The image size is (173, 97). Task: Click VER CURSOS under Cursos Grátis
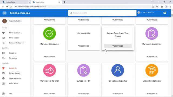pyautogui.click(x=84, y=46)
